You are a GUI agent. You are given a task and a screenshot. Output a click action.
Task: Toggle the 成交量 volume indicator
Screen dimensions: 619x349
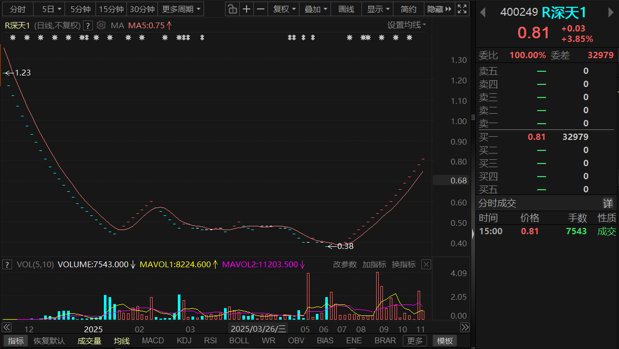pyautogui.click(x=90, y=341)
